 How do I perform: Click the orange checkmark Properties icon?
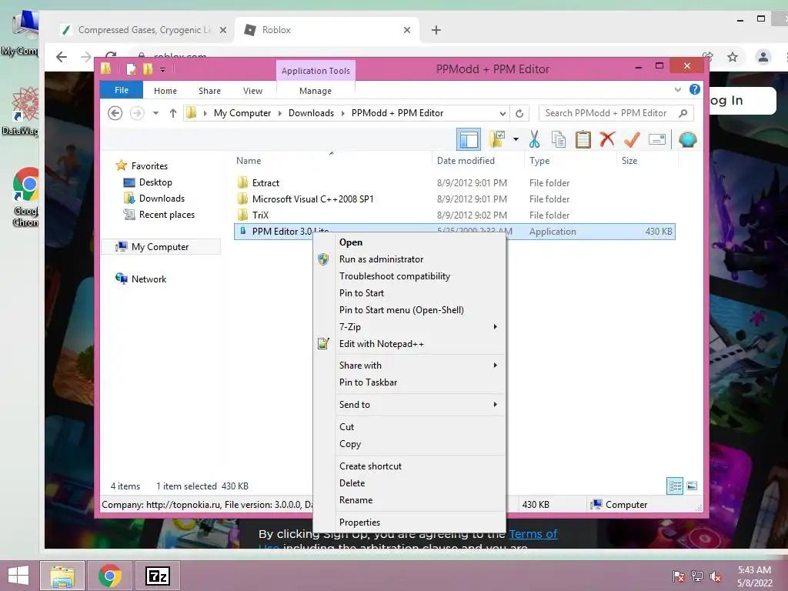point(632,139)
